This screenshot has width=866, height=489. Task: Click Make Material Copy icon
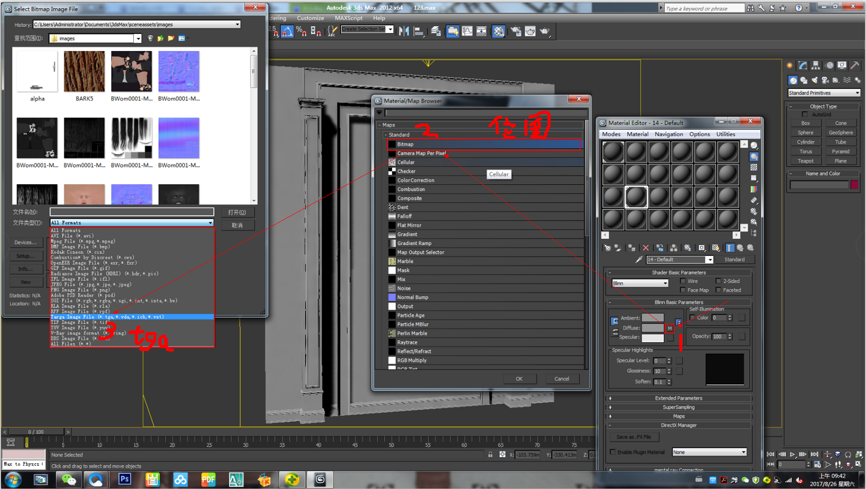[x=660, y=248]
